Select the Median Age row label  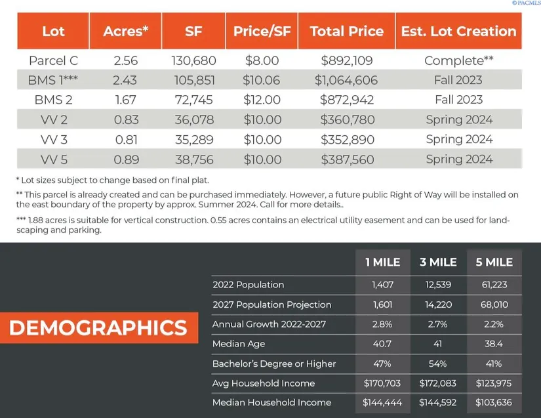point(239,344)
